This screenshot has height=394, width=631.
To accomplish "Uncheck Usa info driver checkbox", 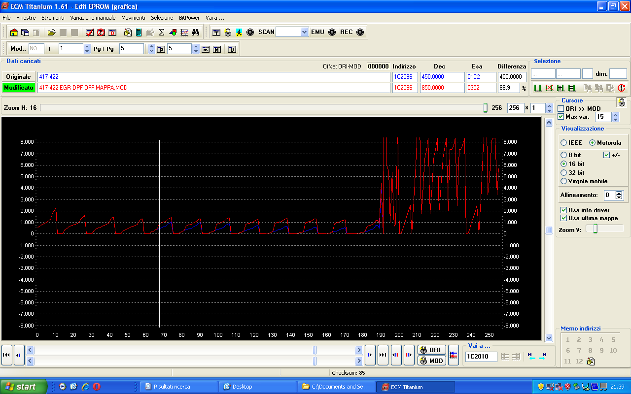I will coord(564,210).
